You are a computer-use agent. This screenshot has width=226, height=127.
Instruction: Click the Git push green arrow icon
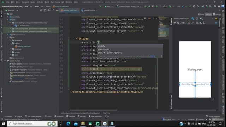[190, 6]
